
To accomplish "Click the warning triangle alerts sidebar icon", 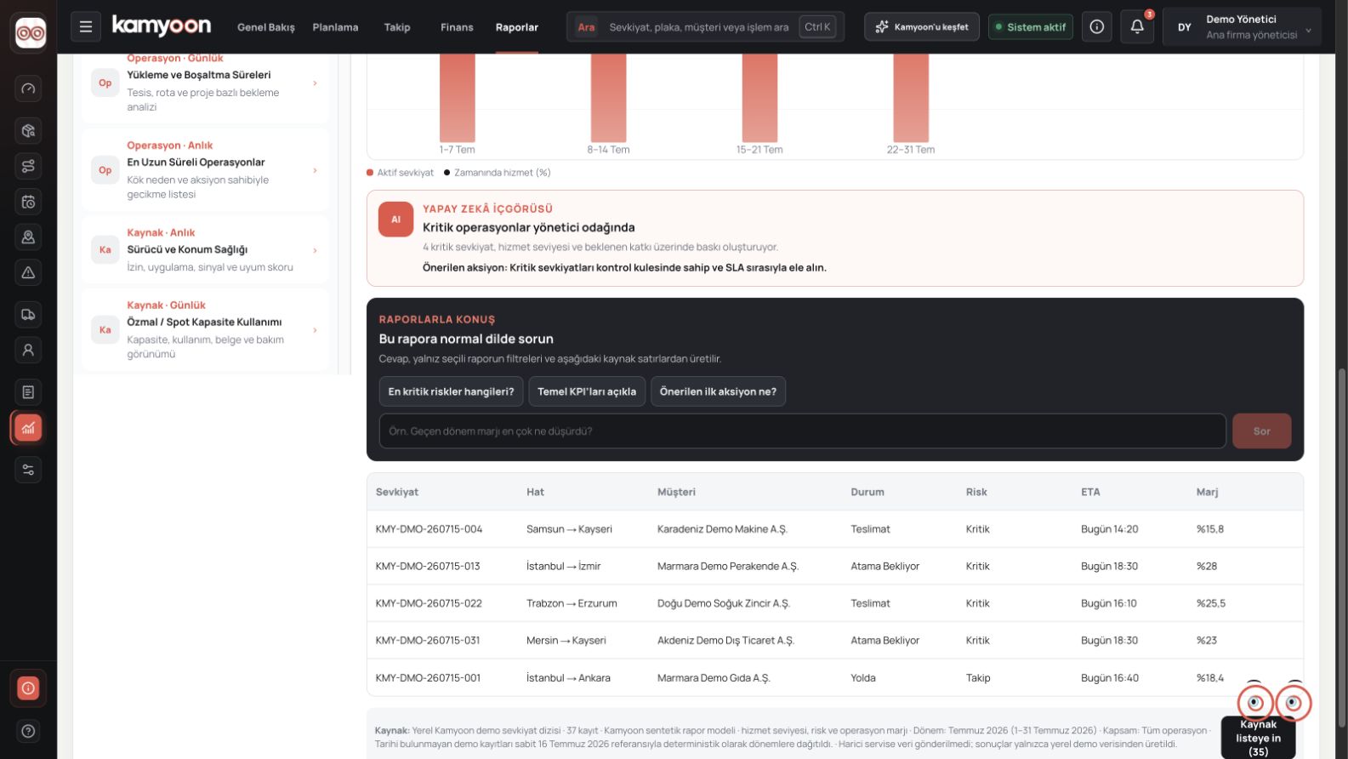I will 28,272.
